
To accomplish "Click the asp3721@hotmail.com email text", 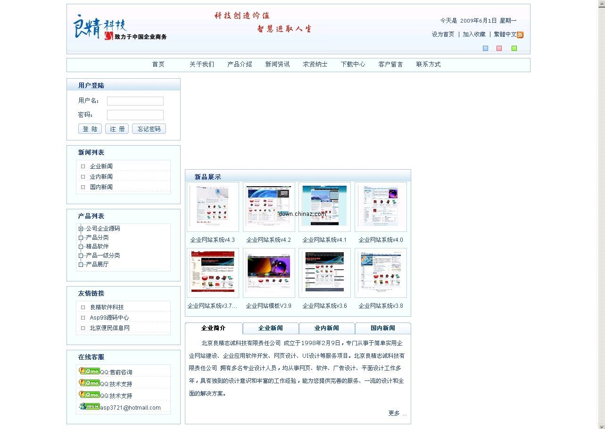I will pyautogui.click(x=130, y=408).
